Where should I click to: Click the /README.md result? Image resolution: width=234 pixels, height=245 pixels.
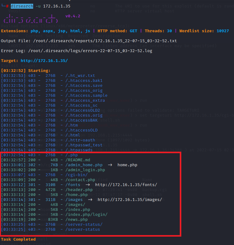78,160
